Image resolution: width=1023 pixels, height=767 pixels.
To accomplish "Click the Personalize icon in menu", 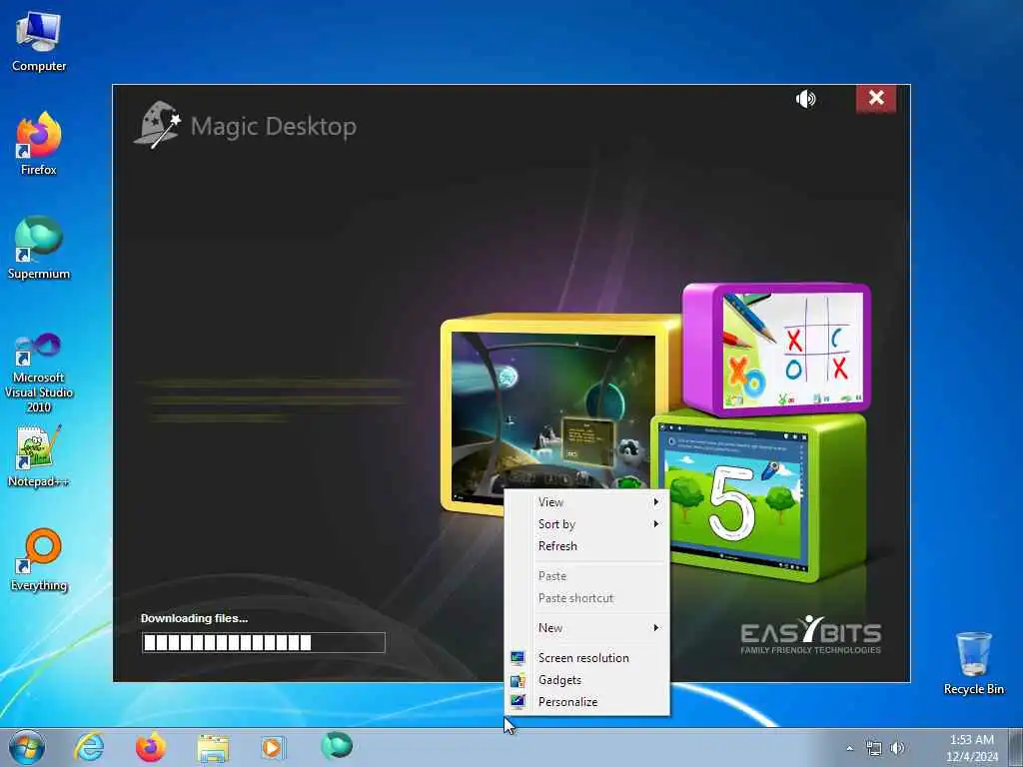I will click(518, 702).
